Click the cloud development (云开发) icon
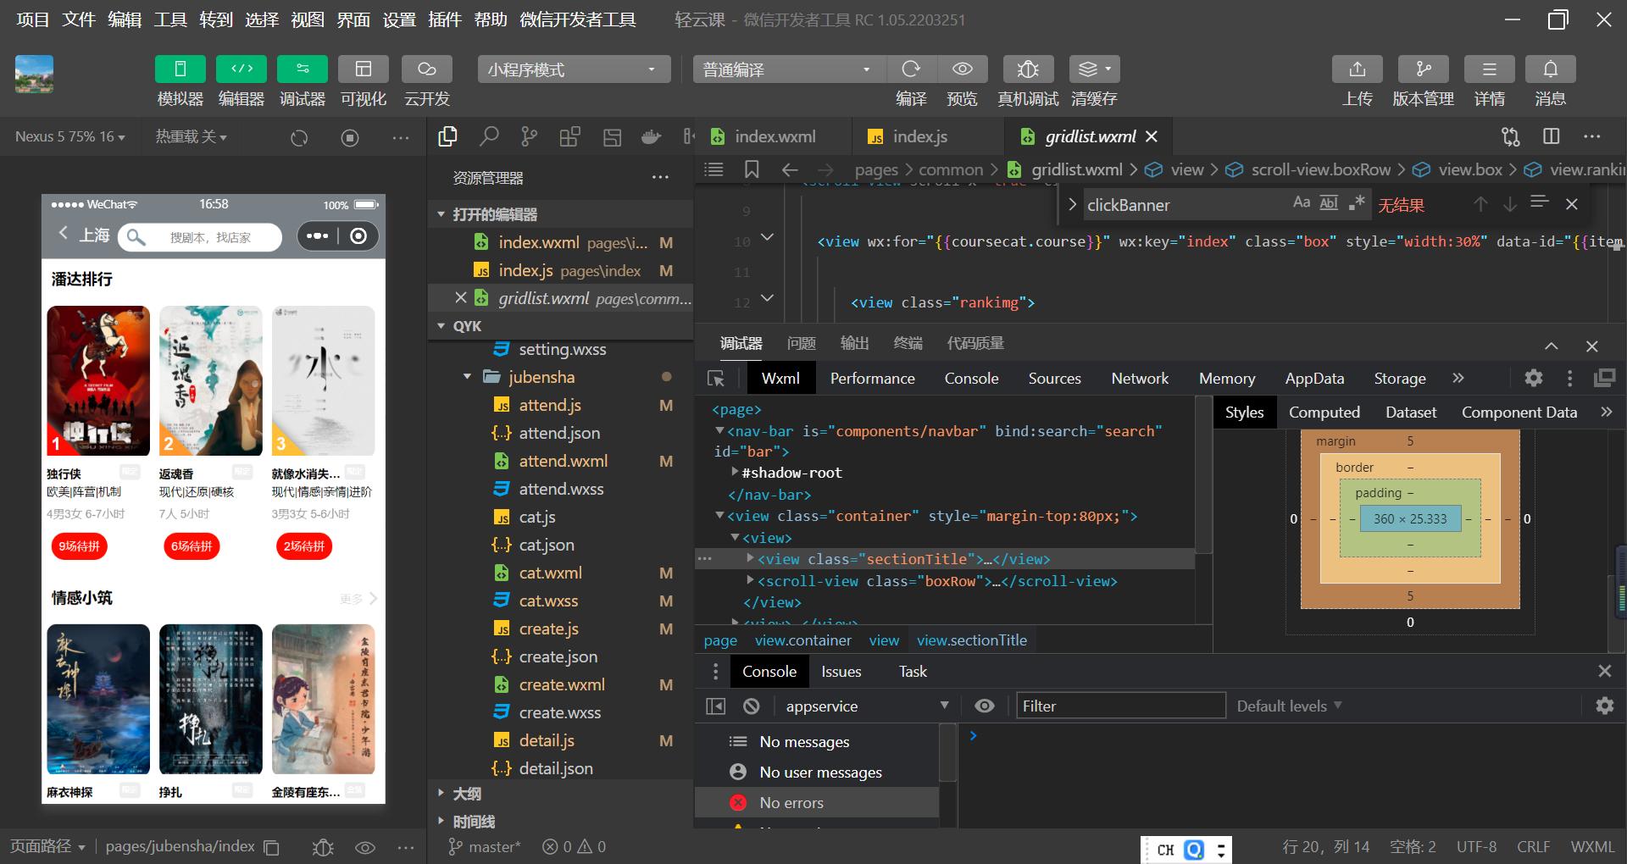 point(426,69)
